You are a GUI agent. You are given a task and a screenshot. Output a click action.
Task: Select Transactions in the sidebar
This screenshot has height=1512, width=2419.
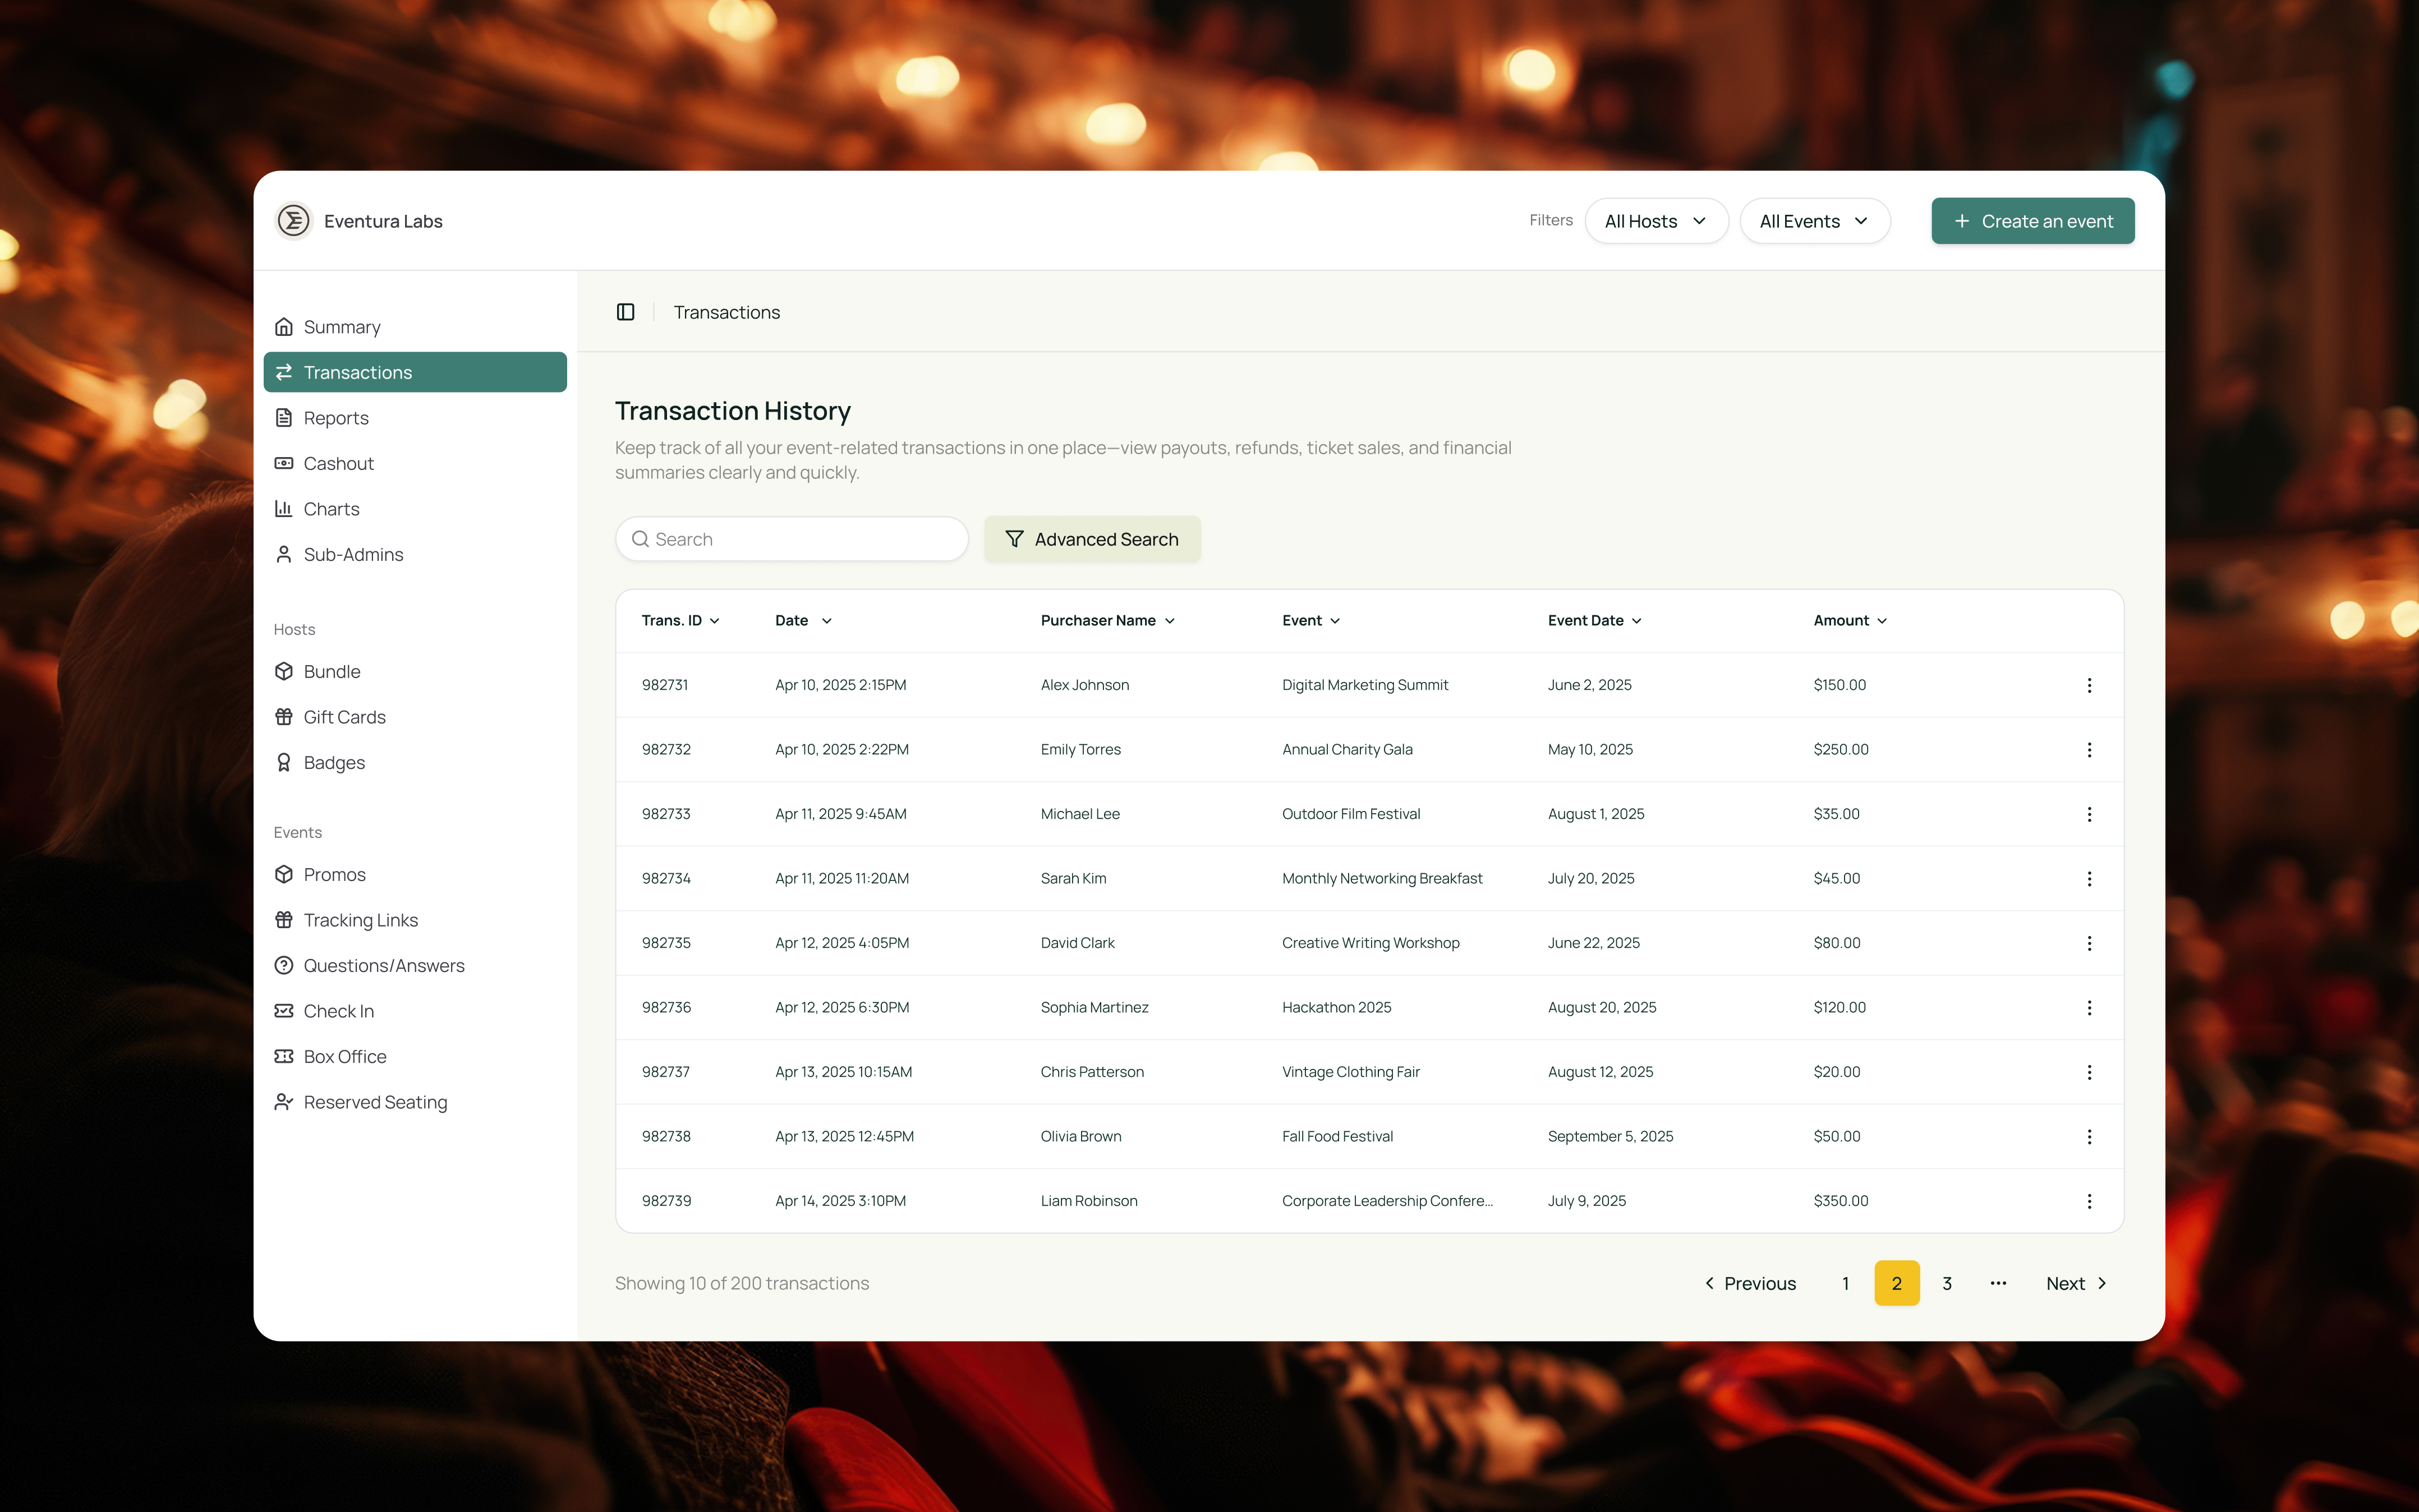tap(415, 372)
